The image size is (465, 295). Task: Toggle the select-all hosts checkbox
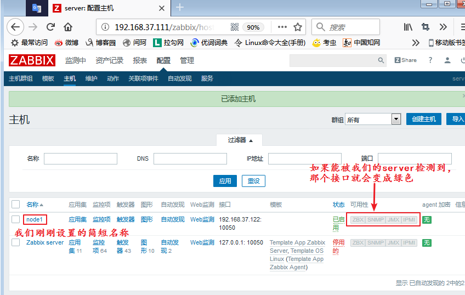(15, 205)
